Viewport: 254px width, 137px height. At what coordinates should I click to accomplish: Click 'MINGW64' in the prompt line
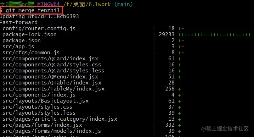[49, 4]
